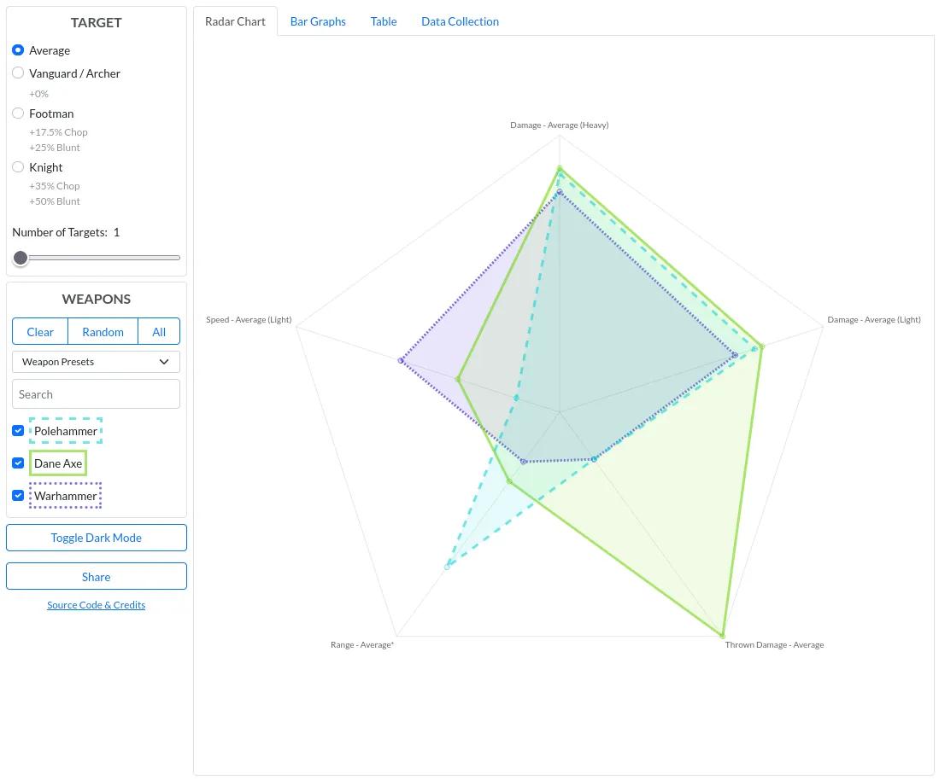The image size is (939, 780).
Task: Uncheck the Polehammer checkbox
Action: pyautogui.click(x=18, y=431)
